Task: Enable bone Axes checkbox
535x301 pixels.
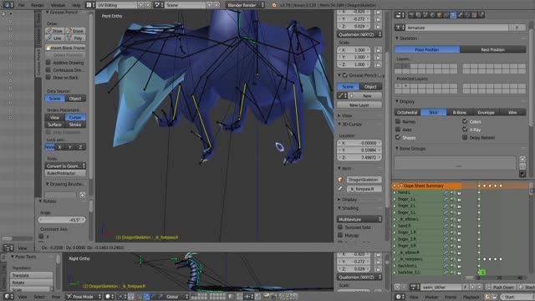Action: 398,130
